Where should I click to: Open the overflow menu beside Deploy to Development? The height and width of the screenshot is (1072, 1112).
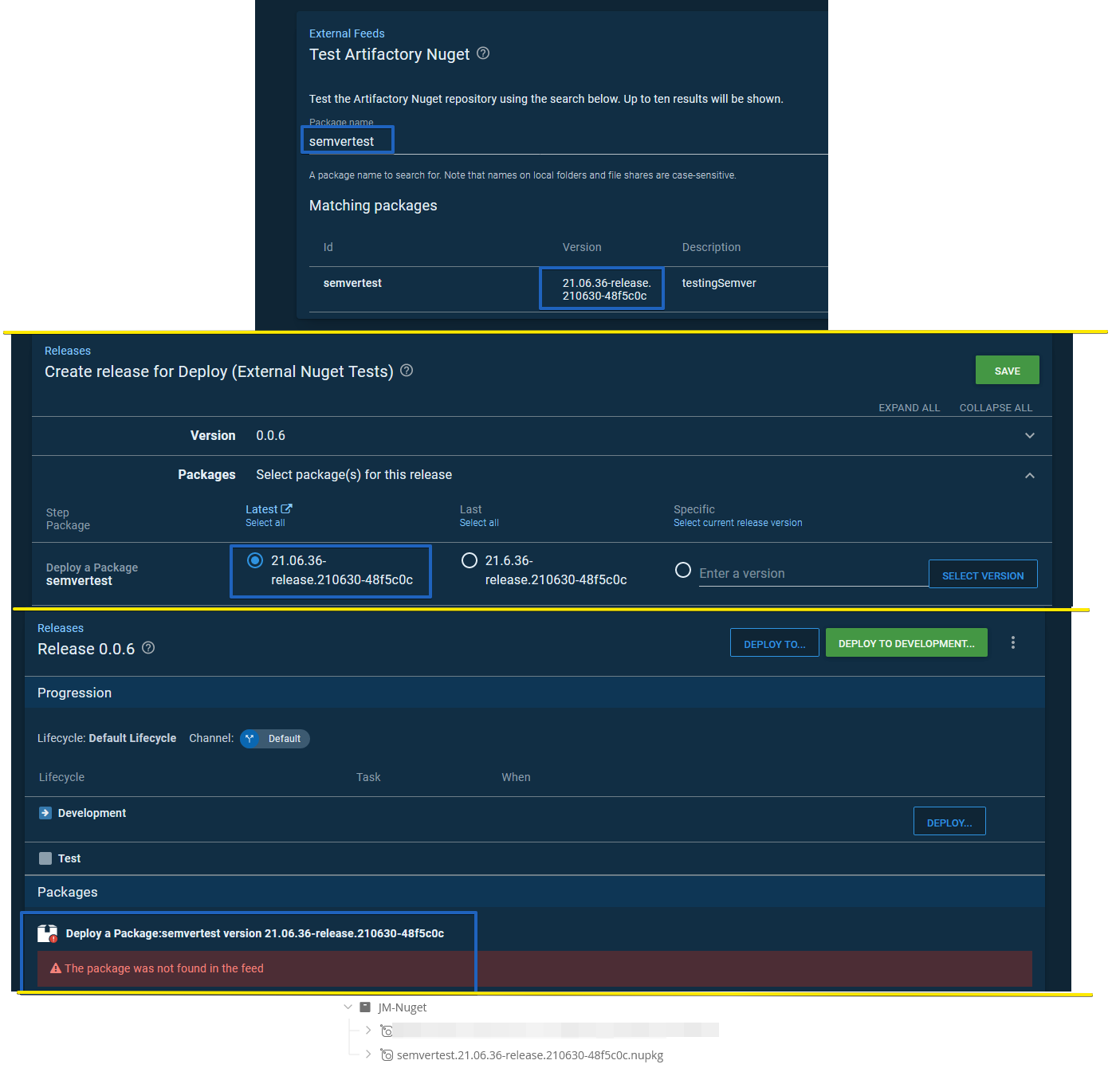(x=1013, y=642)
